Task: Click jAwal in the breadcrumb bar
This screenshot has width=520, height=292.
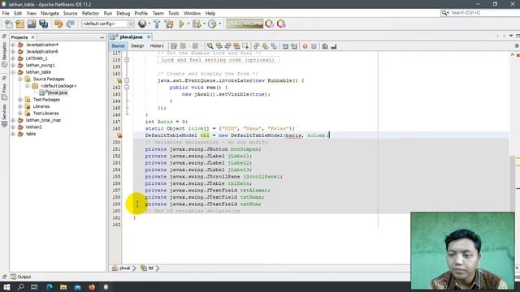Action: [x=121, y=268]
